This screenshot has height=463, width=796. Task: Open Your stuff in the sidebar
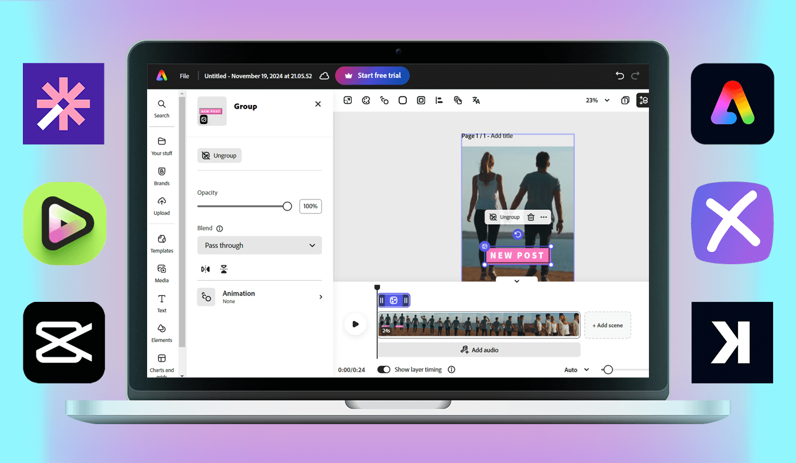pos(162,146)
